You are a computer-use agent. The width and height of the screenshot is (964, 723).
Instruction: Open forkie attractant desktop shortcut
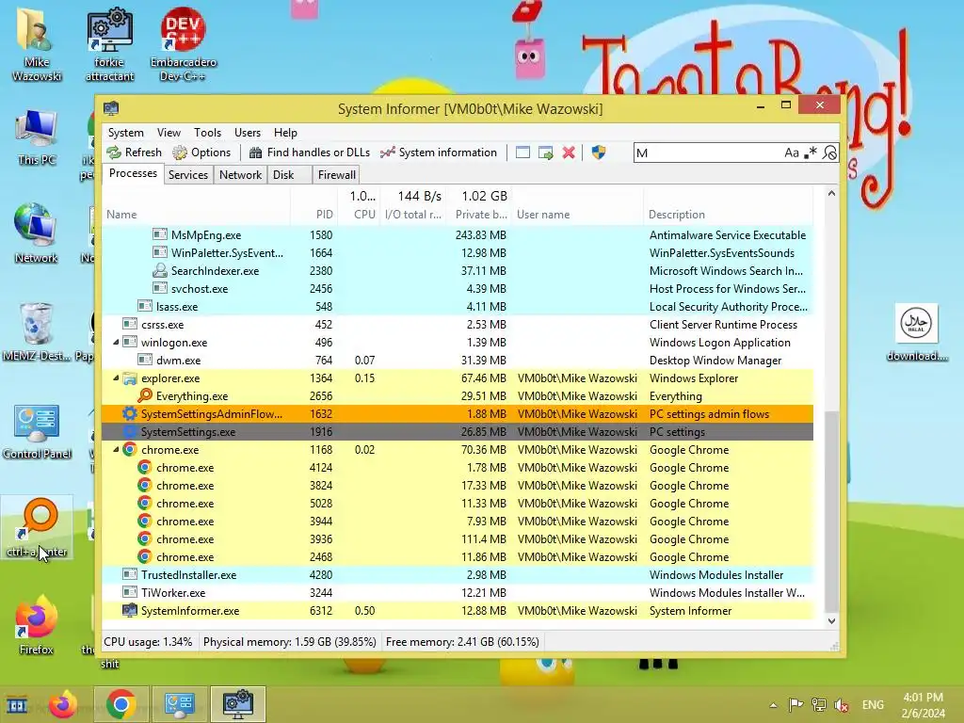pos(109,44)
